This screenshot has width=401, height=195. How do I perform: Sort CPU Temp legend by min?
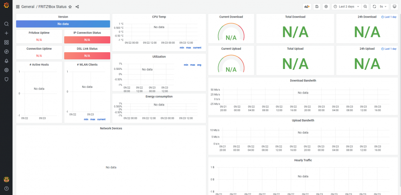click(182, 48)
